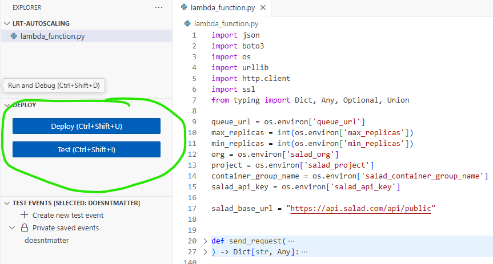493x264 pixels.
Task: Click the 'salad_base_url' variable on line 17
Action: coord(242,209)
